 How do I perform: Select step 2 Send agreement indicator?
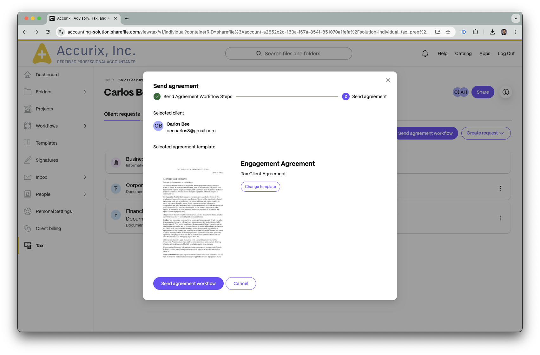346,97
